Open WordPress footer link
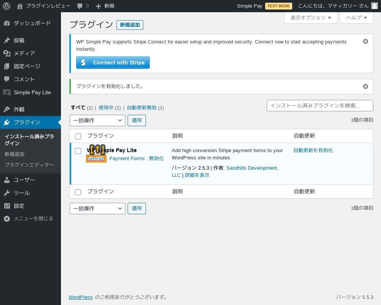Screen dimensions: 381x305 pyautogui.click(x=81, y=297)
